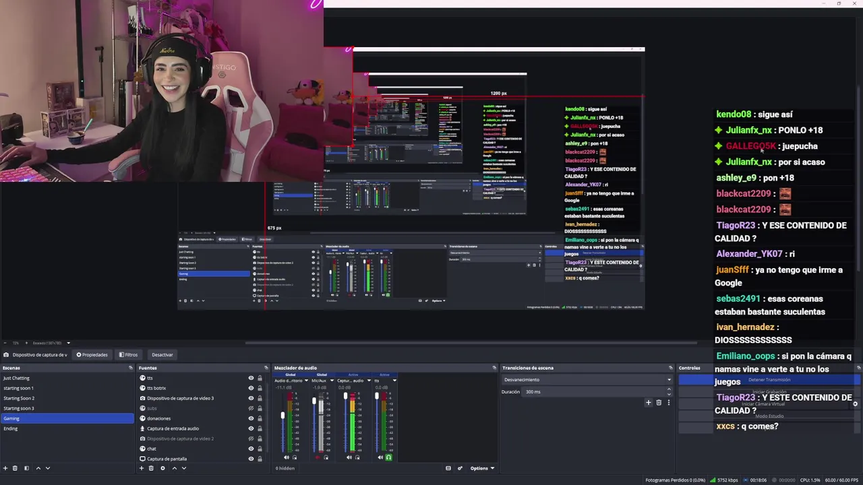Decrease transition Duración with down stepper

tap(669, 393)
